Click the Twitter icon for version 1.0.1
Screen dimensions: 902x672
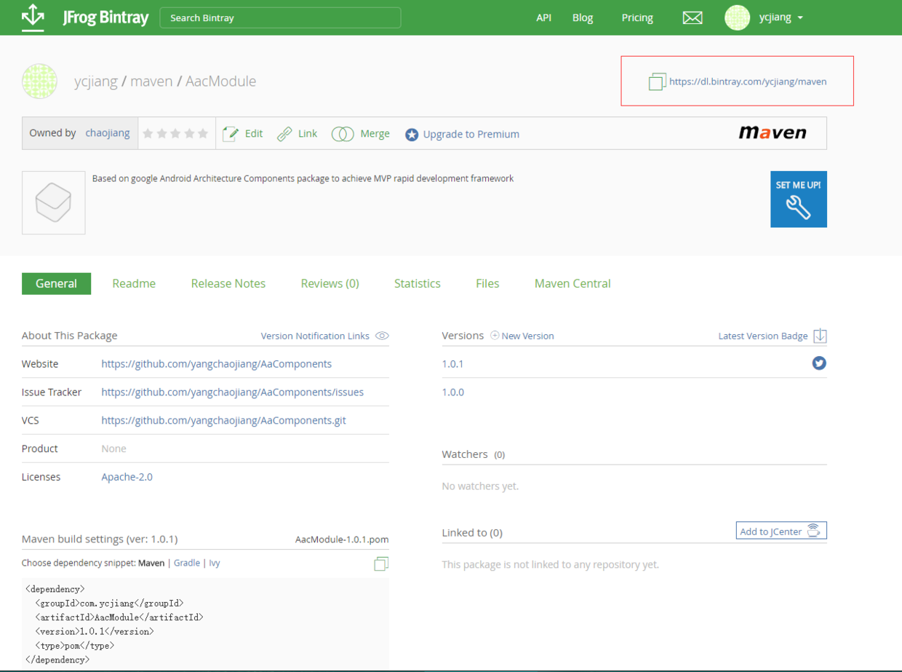click(x=819, y=363)
